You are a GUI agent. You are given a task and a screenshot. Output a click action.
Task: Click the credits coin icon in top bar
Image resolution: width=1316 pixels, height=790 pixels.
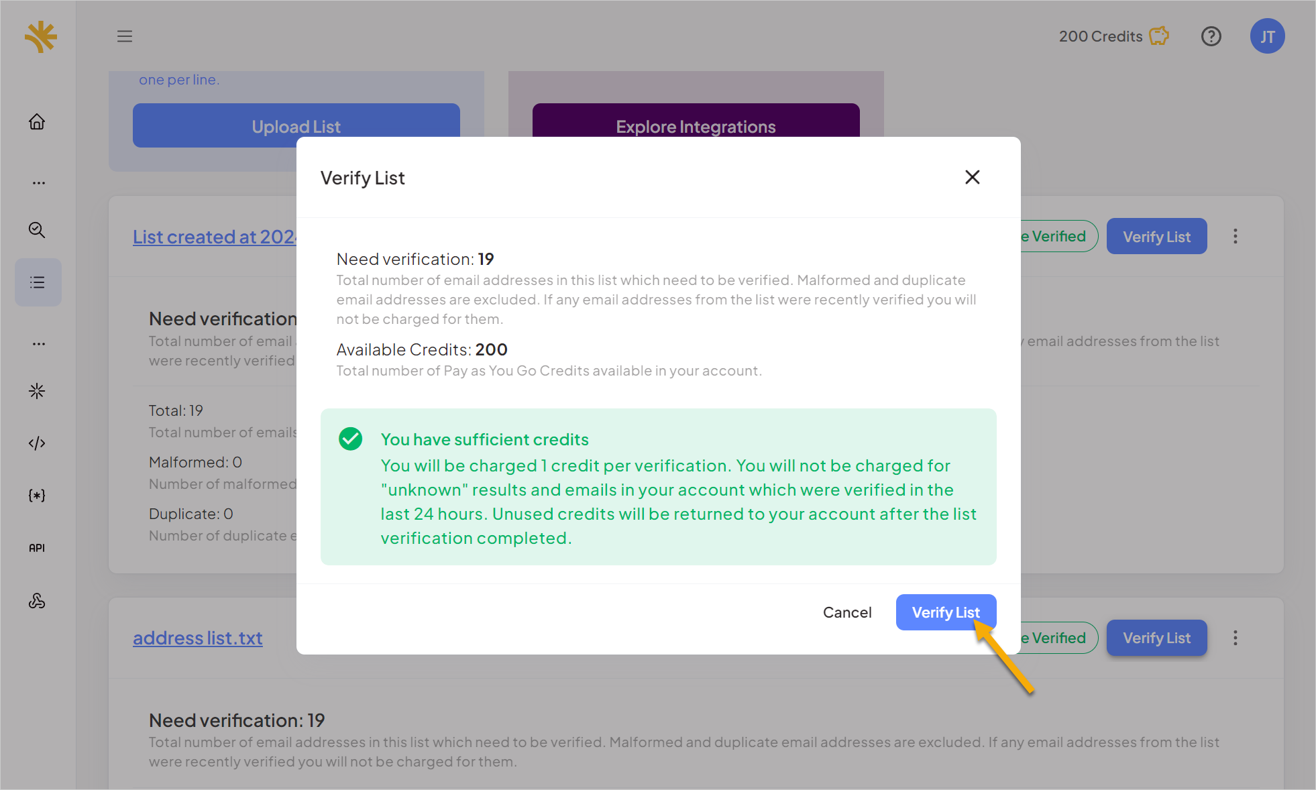[1158, 36]
